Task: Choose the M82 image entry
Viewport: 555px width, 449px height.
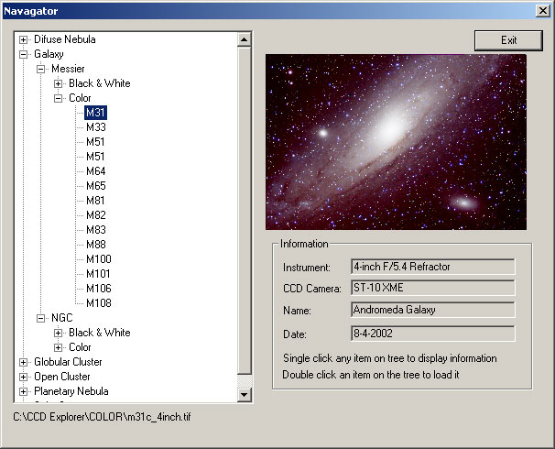Action: [96, 215]
